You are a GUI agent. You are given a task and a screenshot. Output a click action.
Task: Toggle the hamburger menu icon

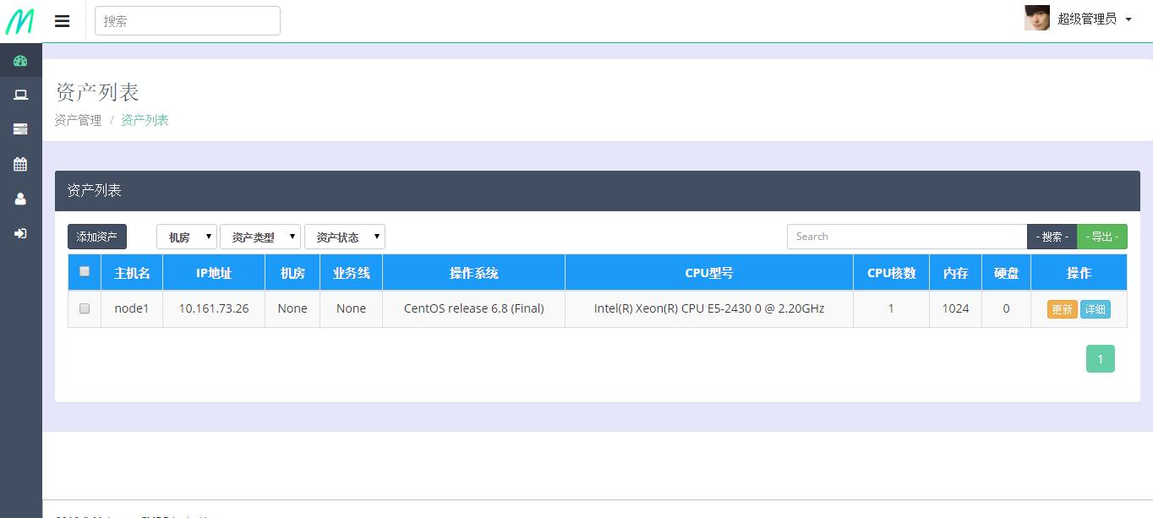coord(63,21)
